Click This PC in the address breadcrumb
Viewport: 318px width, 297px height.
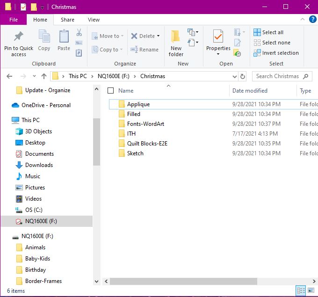(x=78, y=76)
